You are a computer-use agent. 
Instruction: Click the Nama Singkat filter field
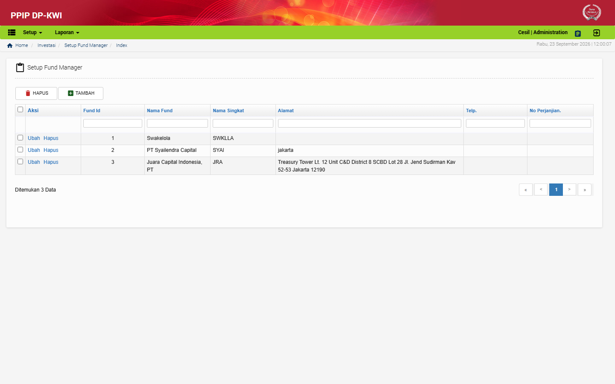tap(243, 123)
